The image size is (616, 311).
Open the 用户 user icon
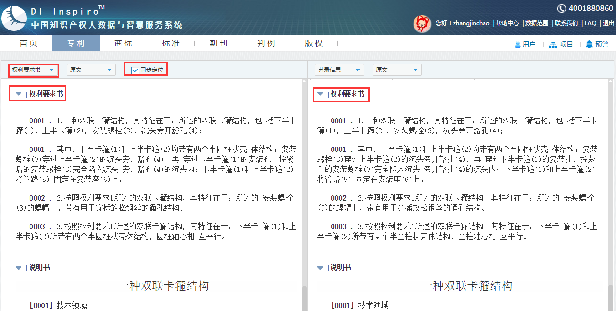click(518, 44)
